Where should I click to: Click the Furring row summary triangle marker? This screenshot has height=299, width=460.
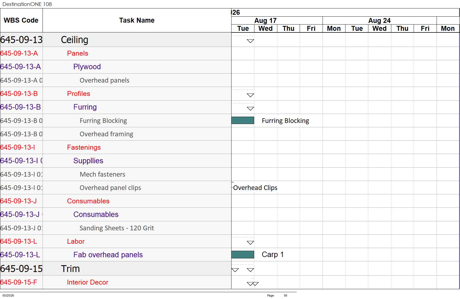[x=250, y=108]
